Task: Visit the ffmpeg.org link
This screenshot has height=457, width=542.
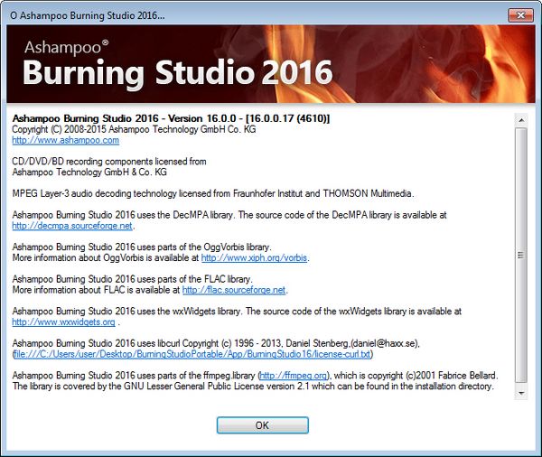Action: [x=293, y=376]
